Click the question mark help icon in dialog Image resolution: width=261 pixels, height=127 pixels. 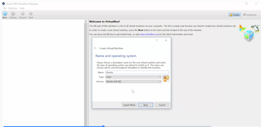pos(157,41)
